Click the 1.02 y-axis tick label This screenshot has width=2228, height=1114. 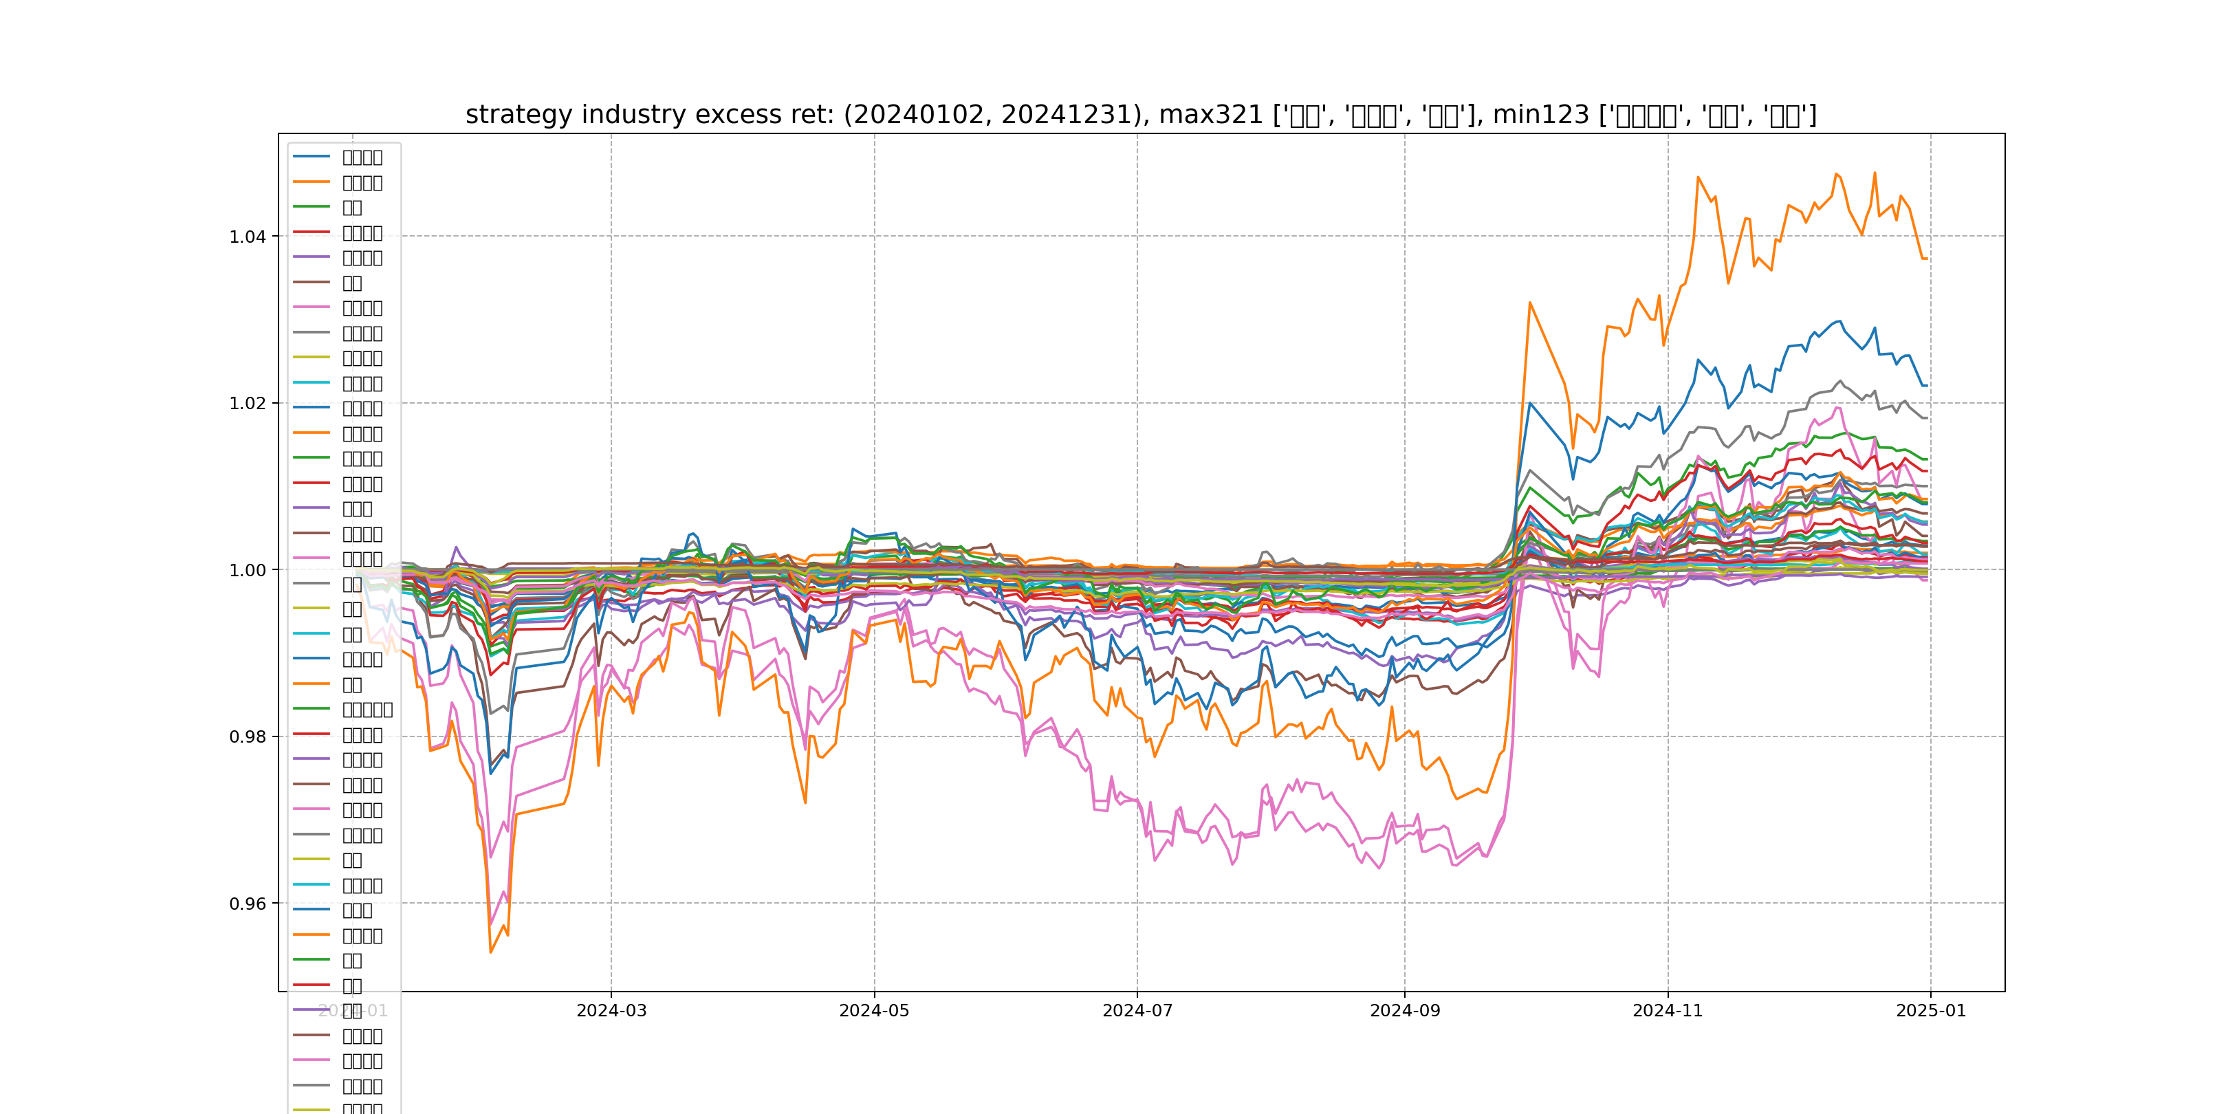click(x=248, y=404)
